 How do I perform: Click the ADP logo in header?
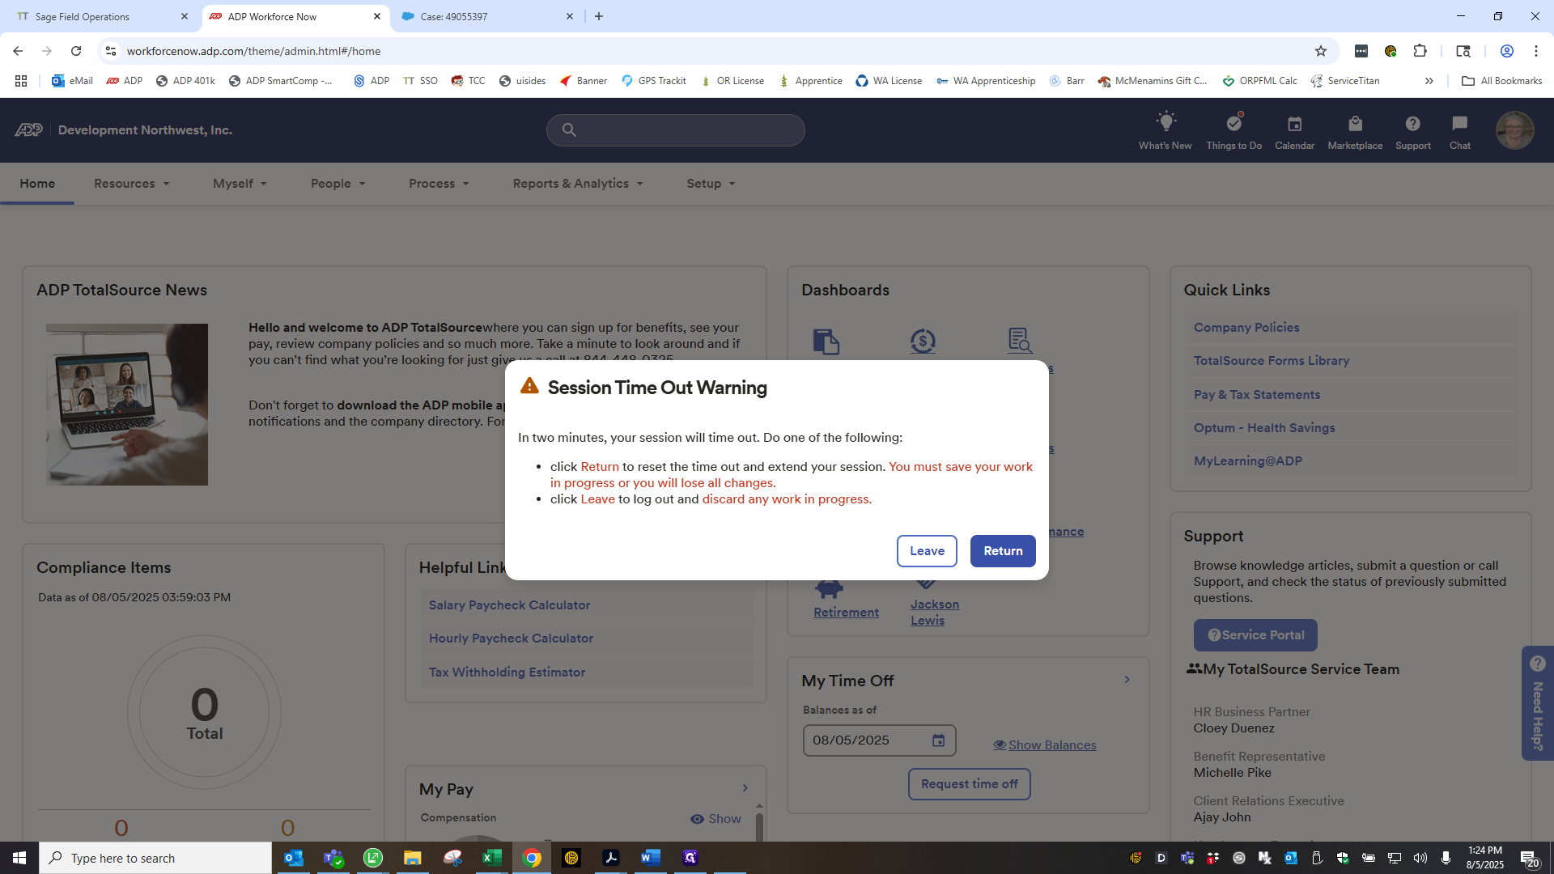[x=29, y=130]
